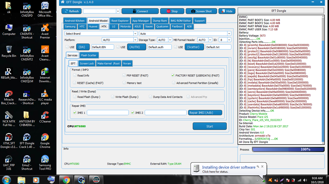Open the model Auto dropdown
This screenshot has height=184, width=329.
click(x=229, y=34)
